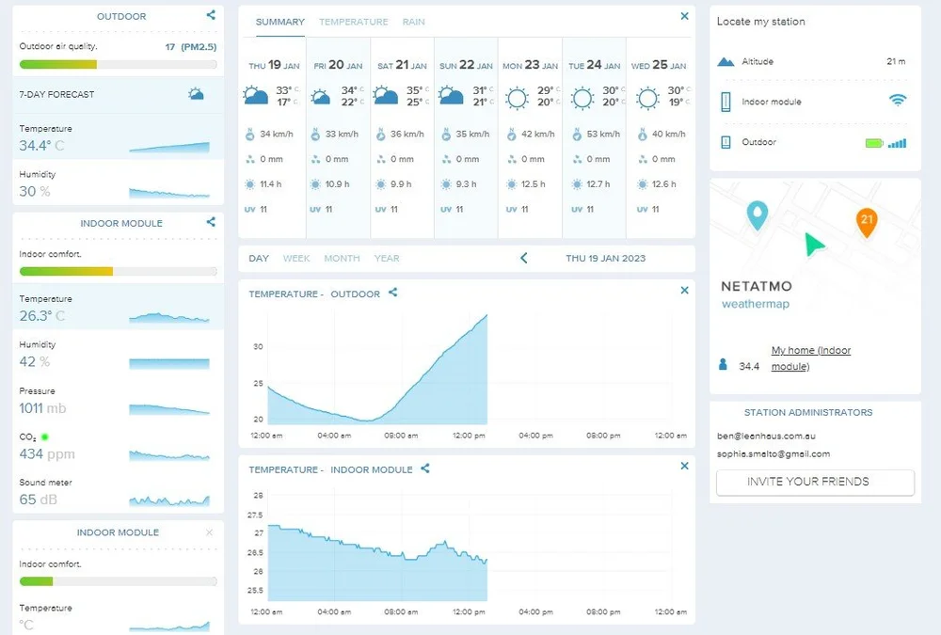
Task: Click the Saturday 21 Jan weather icon
Action: click(385, 96)
